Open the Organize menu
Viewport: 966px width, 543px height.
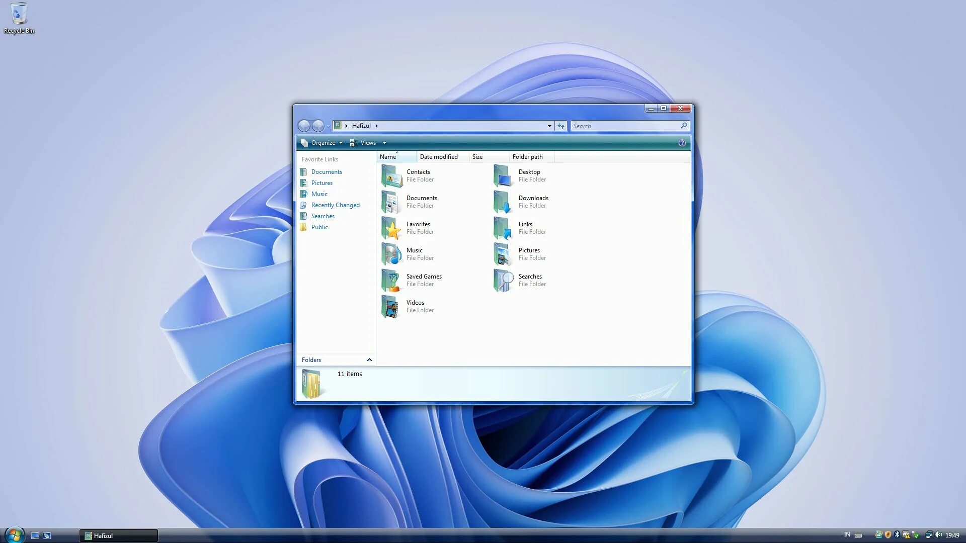(x=323, y=143)
